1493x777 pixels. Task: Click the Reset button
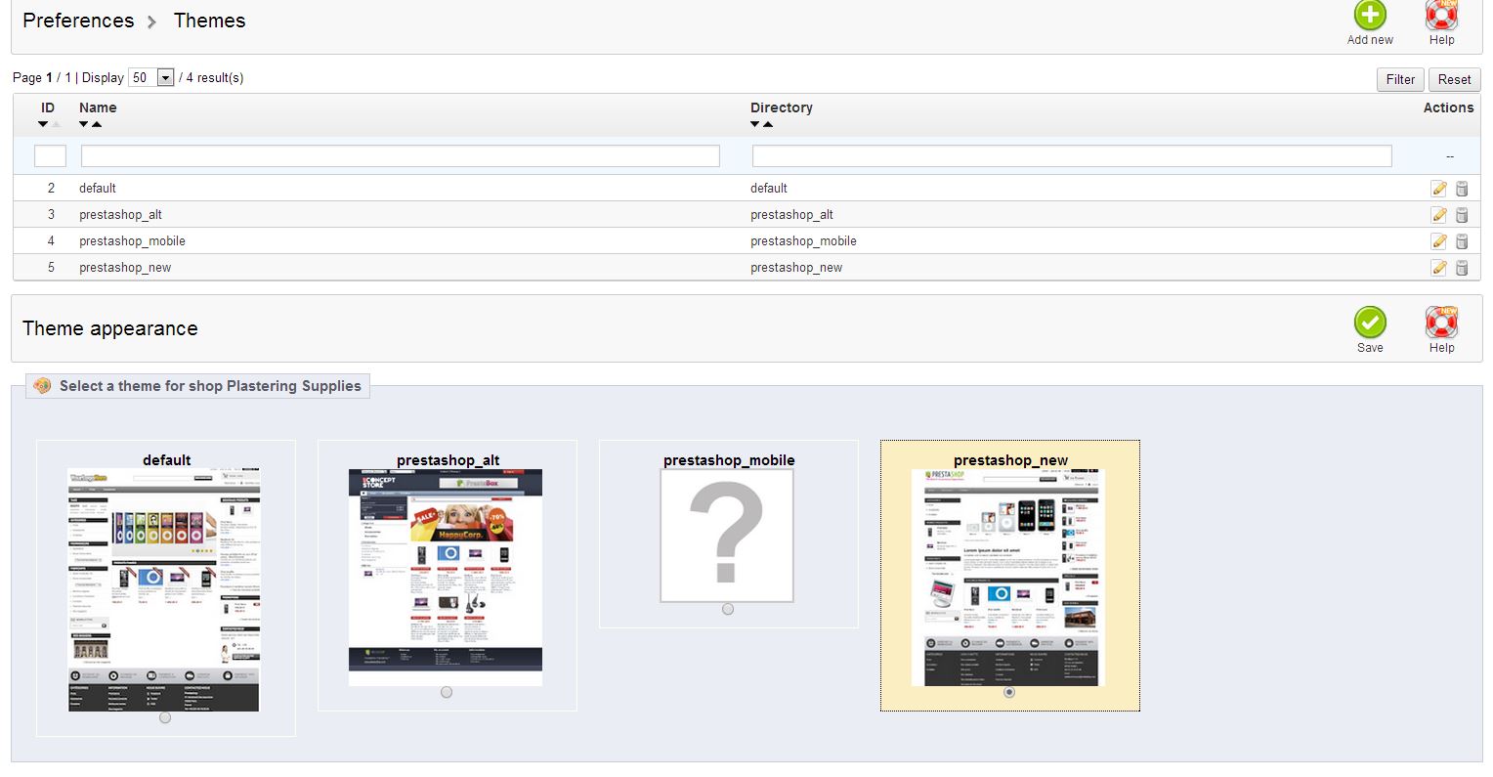point(1454,80)
